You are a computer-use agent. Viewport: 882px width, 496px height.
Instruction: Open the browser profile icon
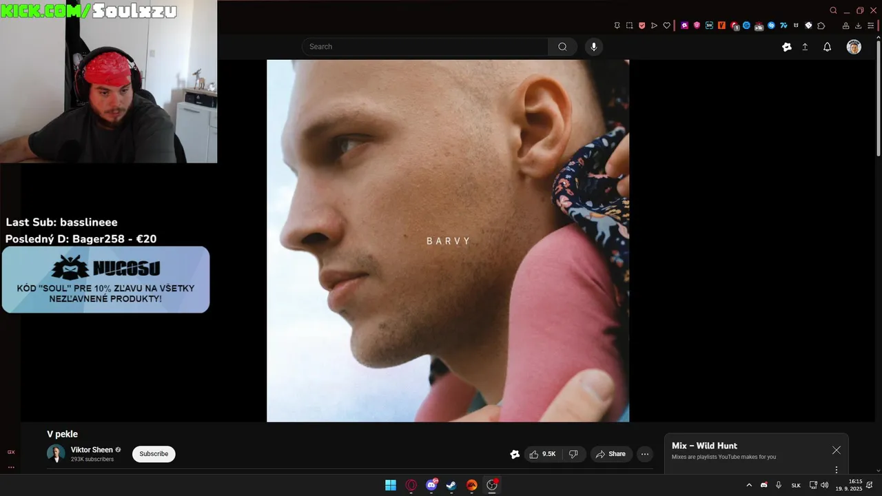845,25
